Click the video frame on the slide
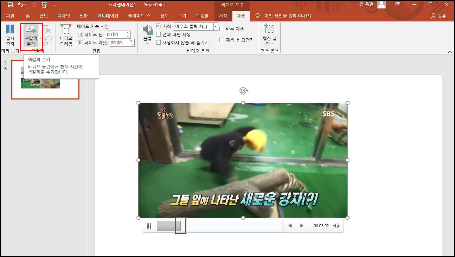This screenshot has width=455, height=257. [243, 160]
